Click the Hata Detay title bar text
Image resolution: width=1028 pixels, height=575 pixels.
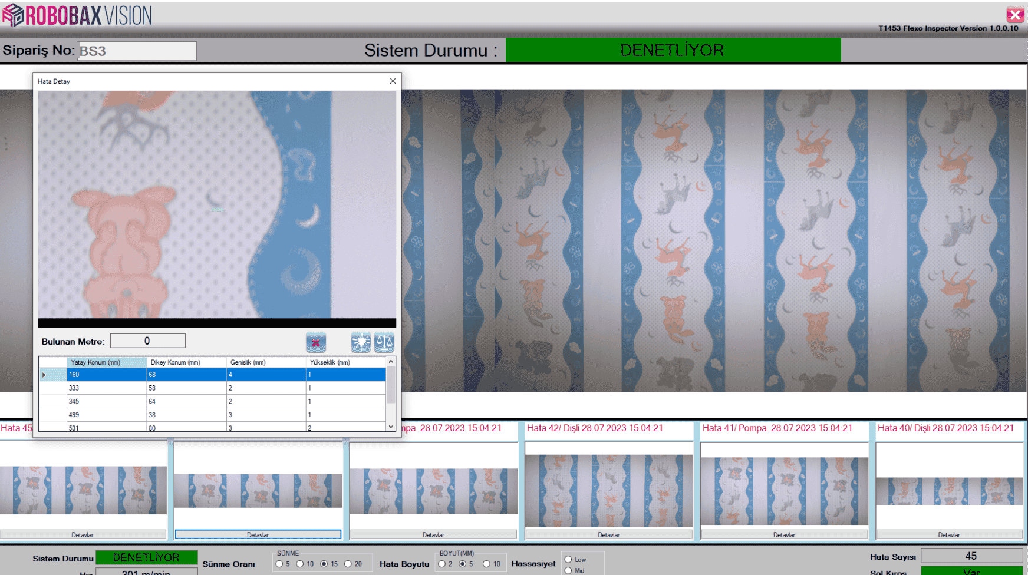click(54, 81)
